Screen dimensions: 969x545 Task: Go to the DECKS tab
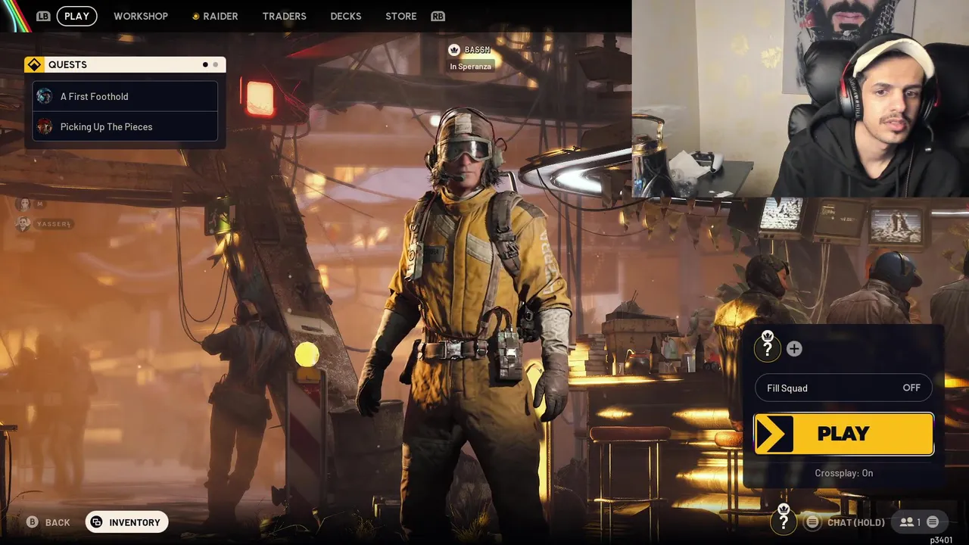point(346,16)
